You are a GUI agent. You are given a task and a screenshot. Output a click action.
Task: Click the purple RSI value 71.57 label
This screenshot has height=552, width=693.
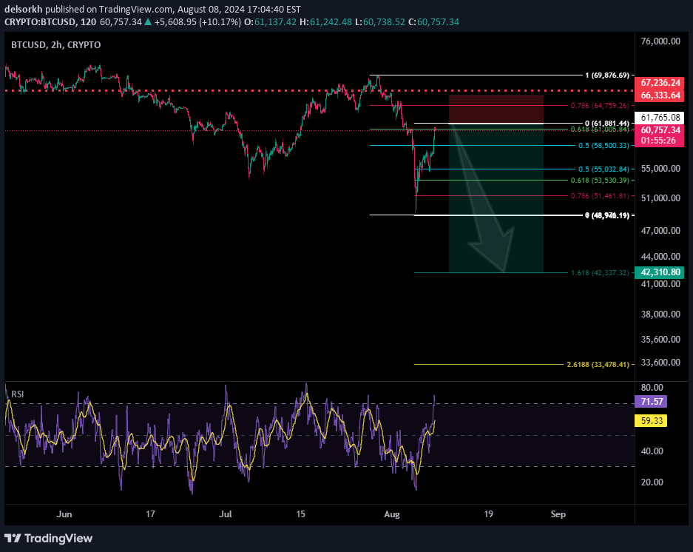pos(650,402)
